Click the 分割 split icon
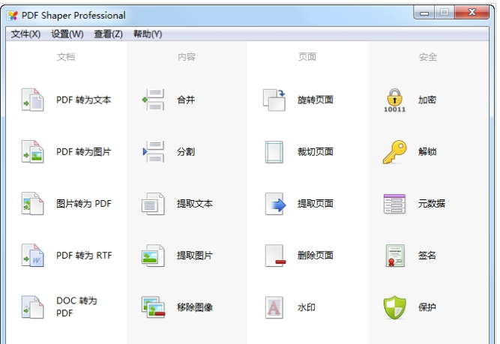500x344 pixels. click(154, 151)
